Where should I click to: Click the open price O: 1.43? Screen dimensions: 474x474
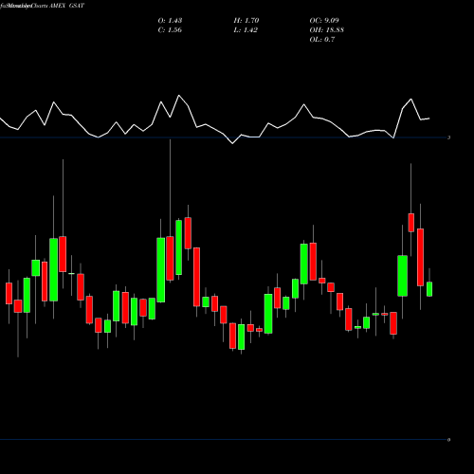coord(170,21)
